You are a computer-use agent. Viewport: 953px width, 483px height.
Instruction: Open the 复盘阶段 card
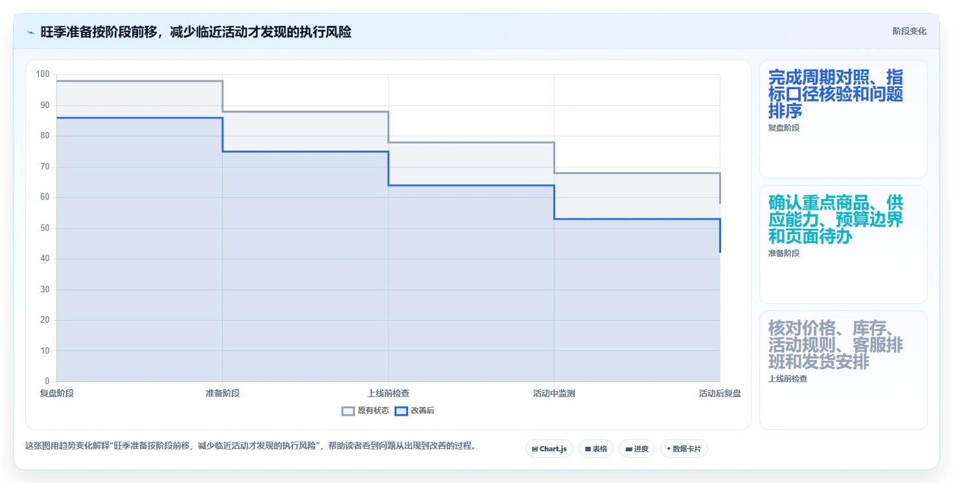(843, 119)
